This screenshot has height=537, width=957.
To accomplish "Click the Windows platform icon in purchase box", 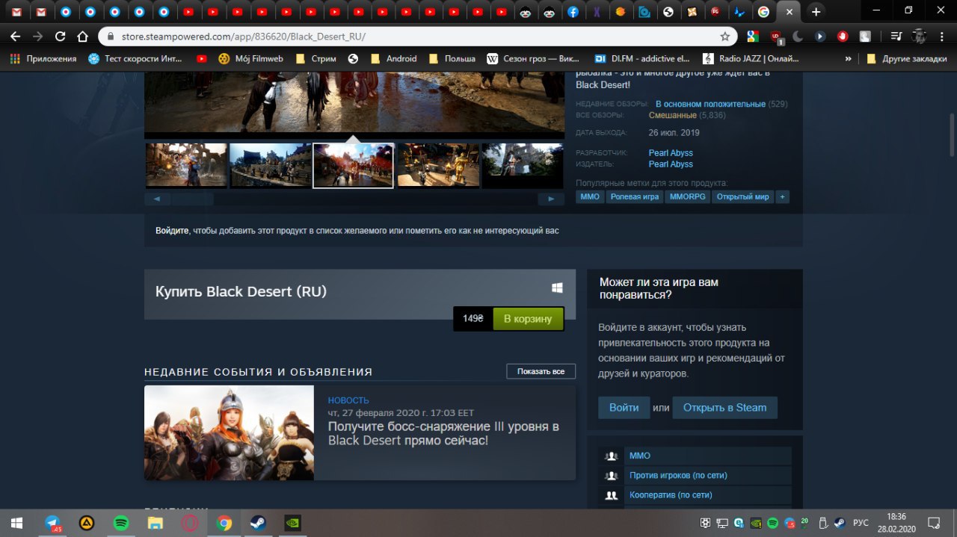I will tap(557, 288).
